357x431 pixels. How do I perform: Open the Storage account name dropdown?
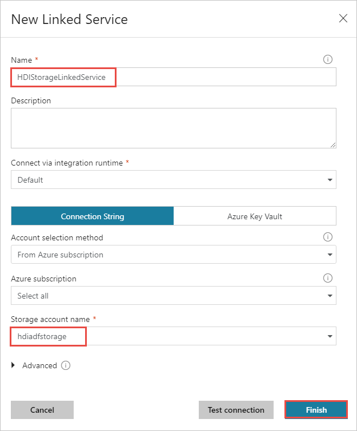point(173,336)
